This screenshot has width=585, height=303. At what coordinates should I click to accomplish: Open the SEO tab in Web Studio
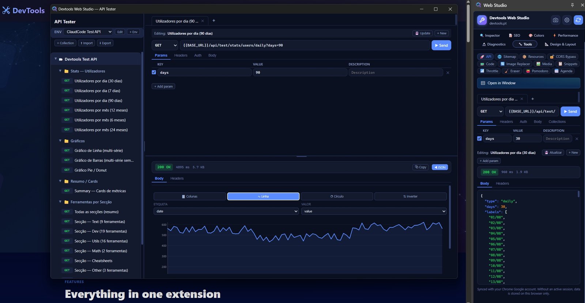(514, 35)
